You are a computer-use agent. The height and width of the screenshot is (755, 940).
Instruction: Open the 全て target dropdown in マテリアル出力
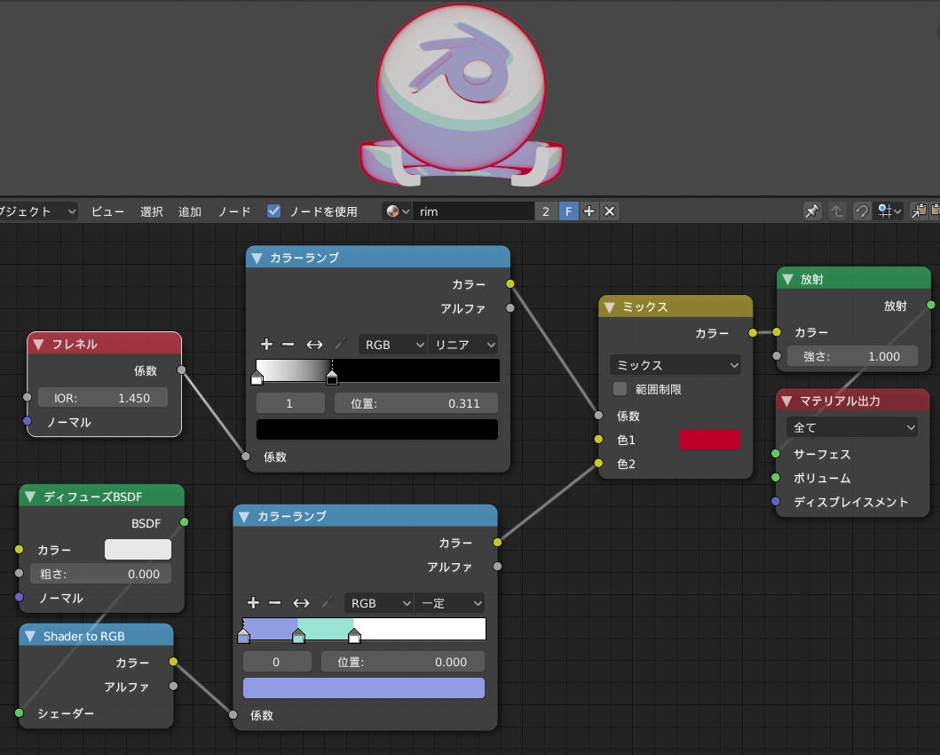pyautogui.click(x=852, y=427)
